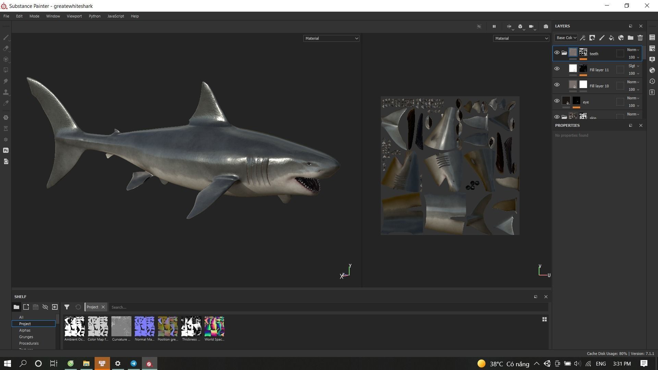This screenshot has width=658, height=370.
Task: Adjust eye layer opacity 100
Action: 633,106
